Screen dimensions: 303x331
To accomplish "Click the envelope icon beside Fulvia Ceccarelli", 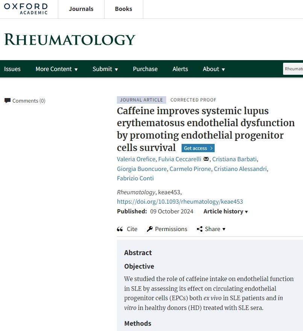I will [206, 159].
